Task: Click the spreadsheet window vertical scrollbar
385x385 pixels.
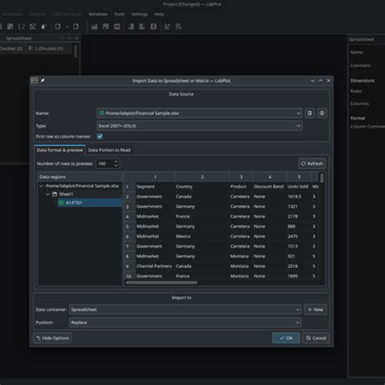Action: pyautogui.click(x=76, y=51)
